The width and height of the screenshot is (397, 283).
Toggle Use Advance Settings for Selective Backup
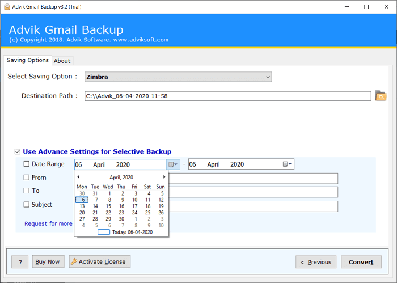[x=18, y=151]
